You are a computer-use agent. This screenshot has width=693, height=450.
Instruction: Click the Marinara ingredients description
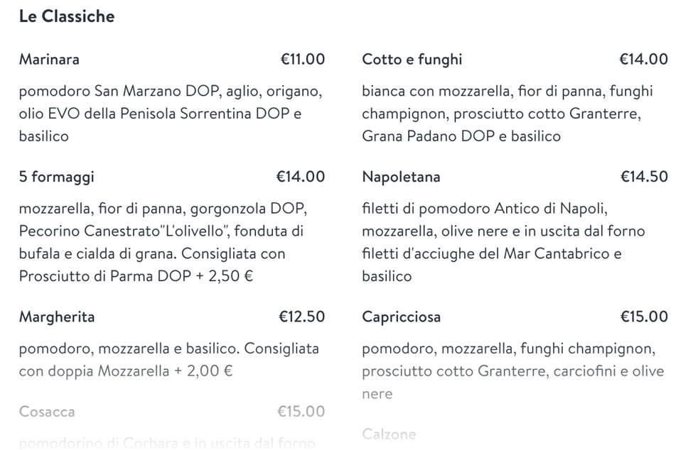pos(171,114)
